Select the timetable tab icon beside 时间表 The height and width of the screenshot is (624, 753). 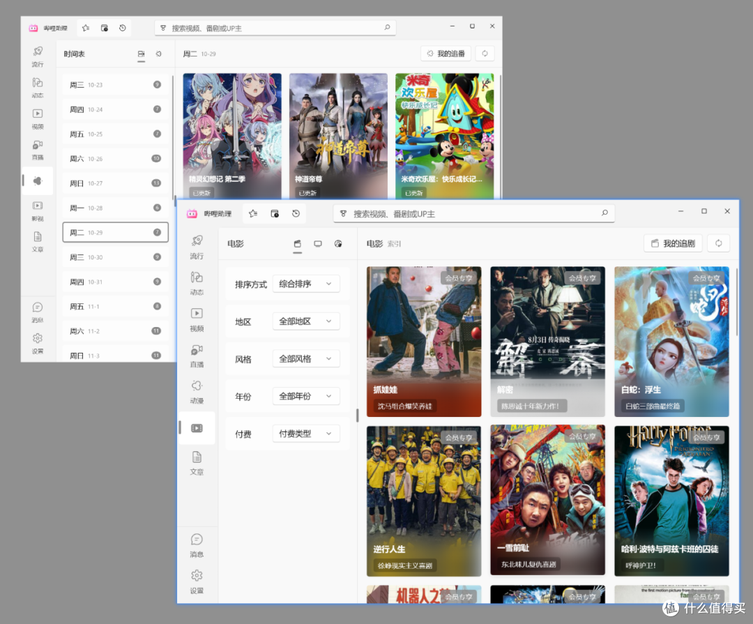point(141,54)
